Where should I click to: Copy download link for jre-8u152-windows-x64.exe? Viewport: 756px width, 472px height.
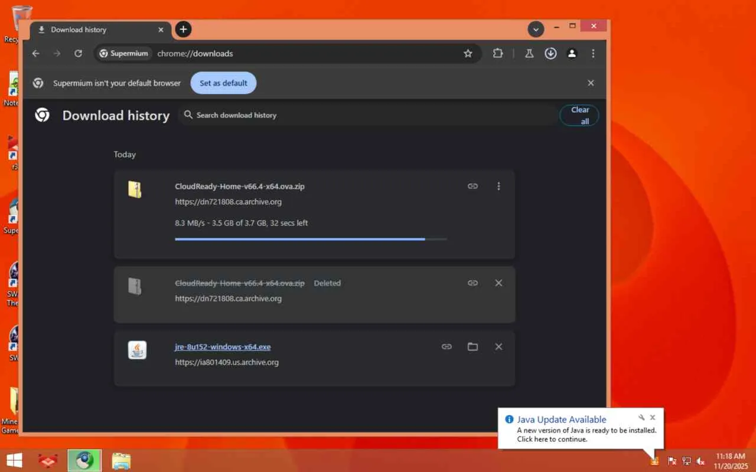[x=447, y=347]
